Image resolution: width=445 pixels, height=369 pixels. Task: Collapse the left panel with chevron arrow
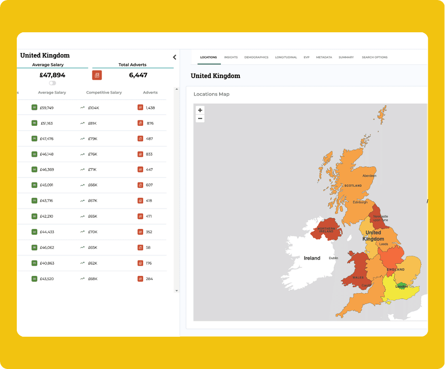(175, 57)
